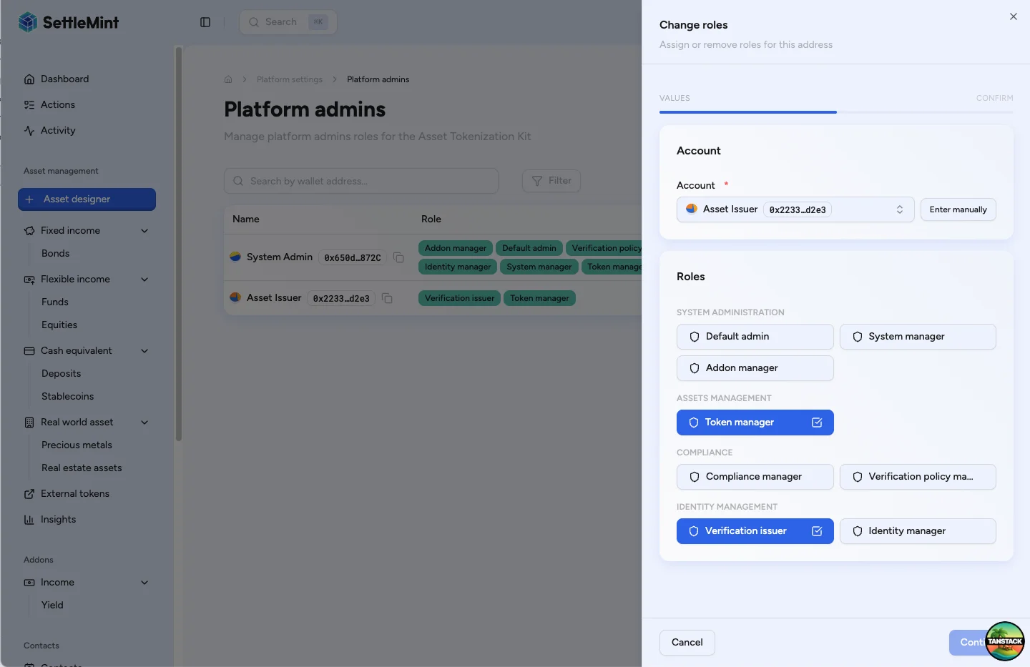Click the Enter manually button
The width and height of the screenshot is (1030, 667).
[958, 209]
